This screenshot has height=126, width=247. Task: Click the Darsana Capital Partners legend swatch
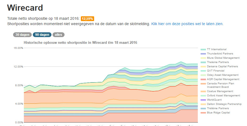203,66
